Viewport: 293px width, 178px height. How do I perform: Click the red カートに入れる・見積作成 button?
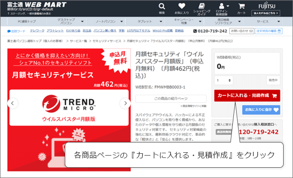pyautogui.click(x=247, y=96)
